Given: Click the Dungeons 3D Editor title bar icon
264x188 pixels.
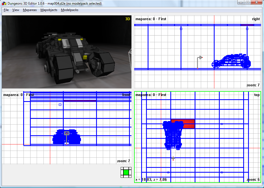Looking at the screenshot, I should point(4,3).
